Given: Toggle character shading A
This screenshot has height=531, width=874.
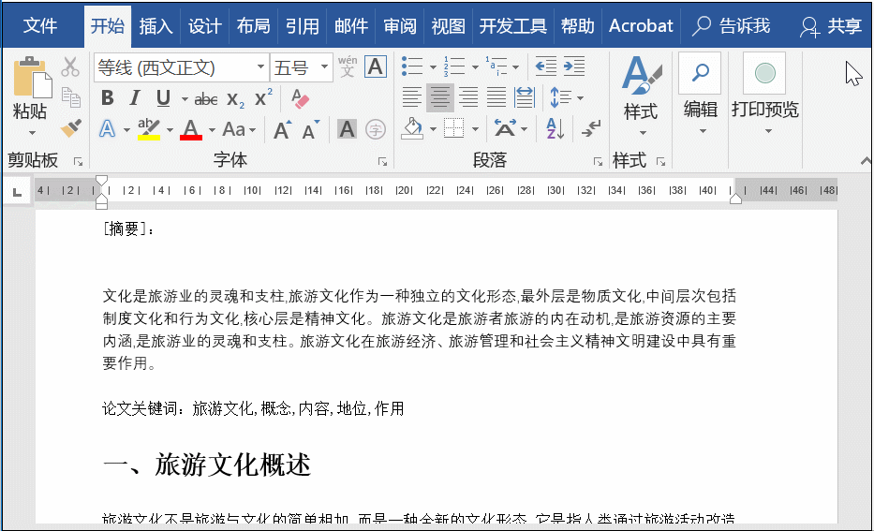Looking at the screenshot, I should [347, 129].
